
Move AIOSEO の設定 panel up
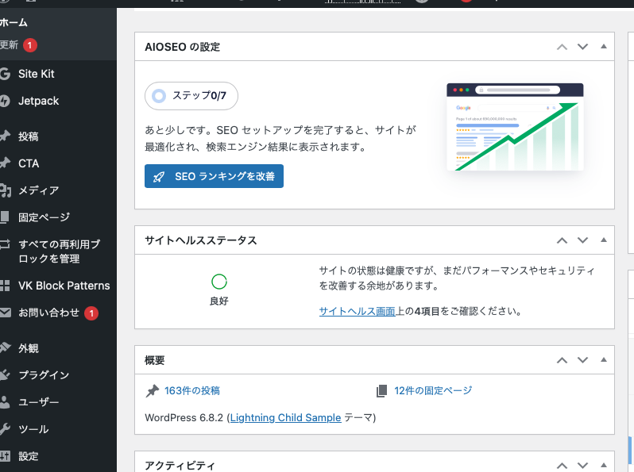[x=562, y=47]
